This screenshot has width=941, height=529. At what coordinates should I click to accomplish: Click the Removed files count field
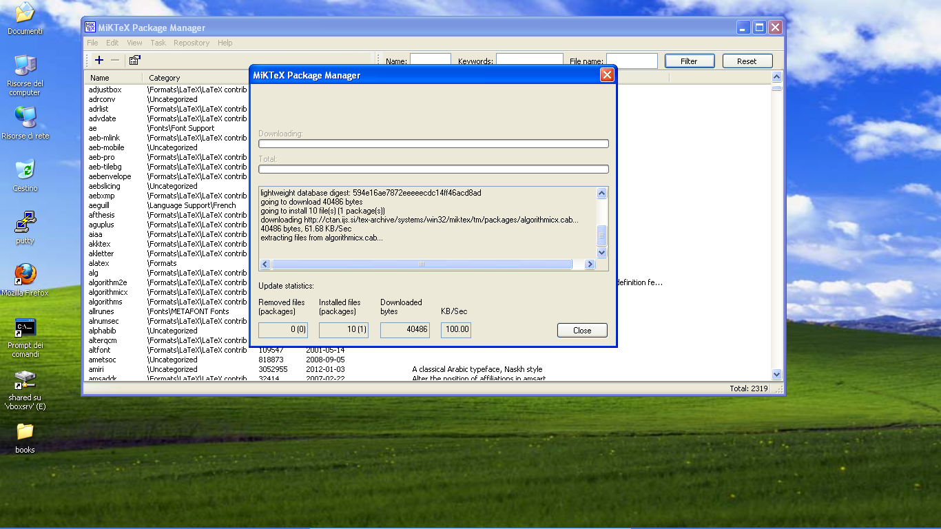[283, 330]
